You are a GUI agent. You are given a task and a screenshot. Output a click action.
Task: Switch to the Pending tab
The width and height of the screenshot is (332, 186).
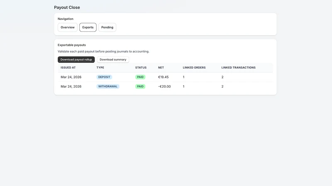pyautogui.click(x=107, y=27)
